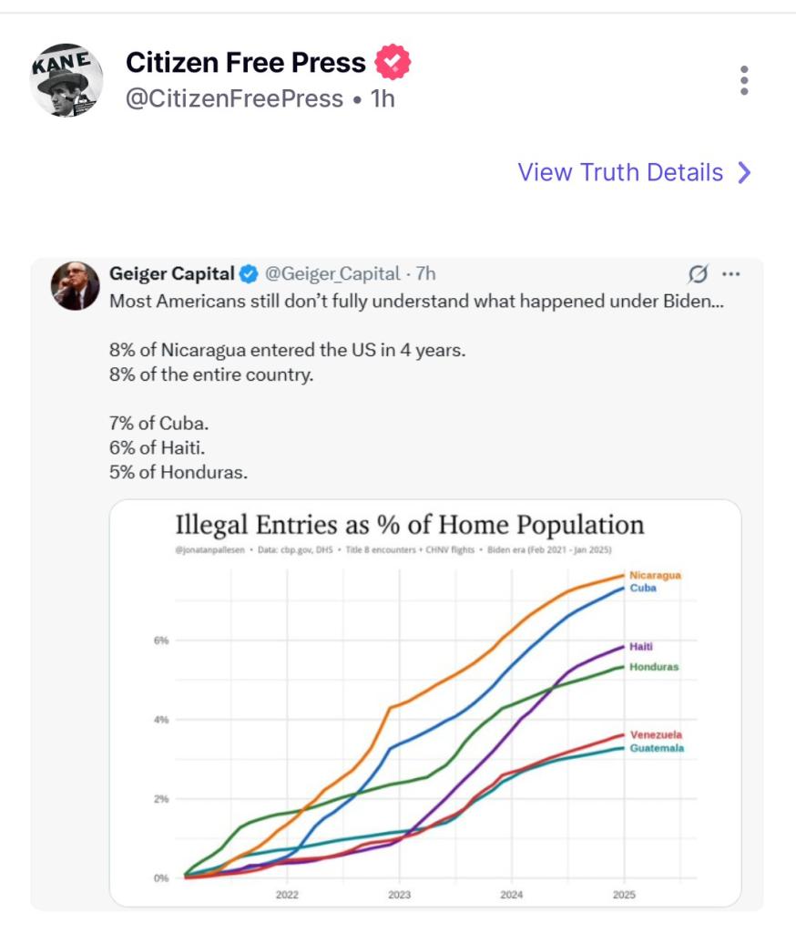
Task: Click the 7h timestamp on the embedded tweet
Action: [x=426, y=273]
